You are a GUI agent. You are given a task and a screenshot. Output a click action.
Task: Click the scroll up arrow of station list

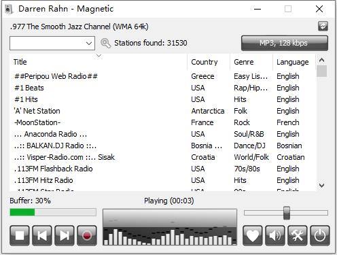pos(321,61)
